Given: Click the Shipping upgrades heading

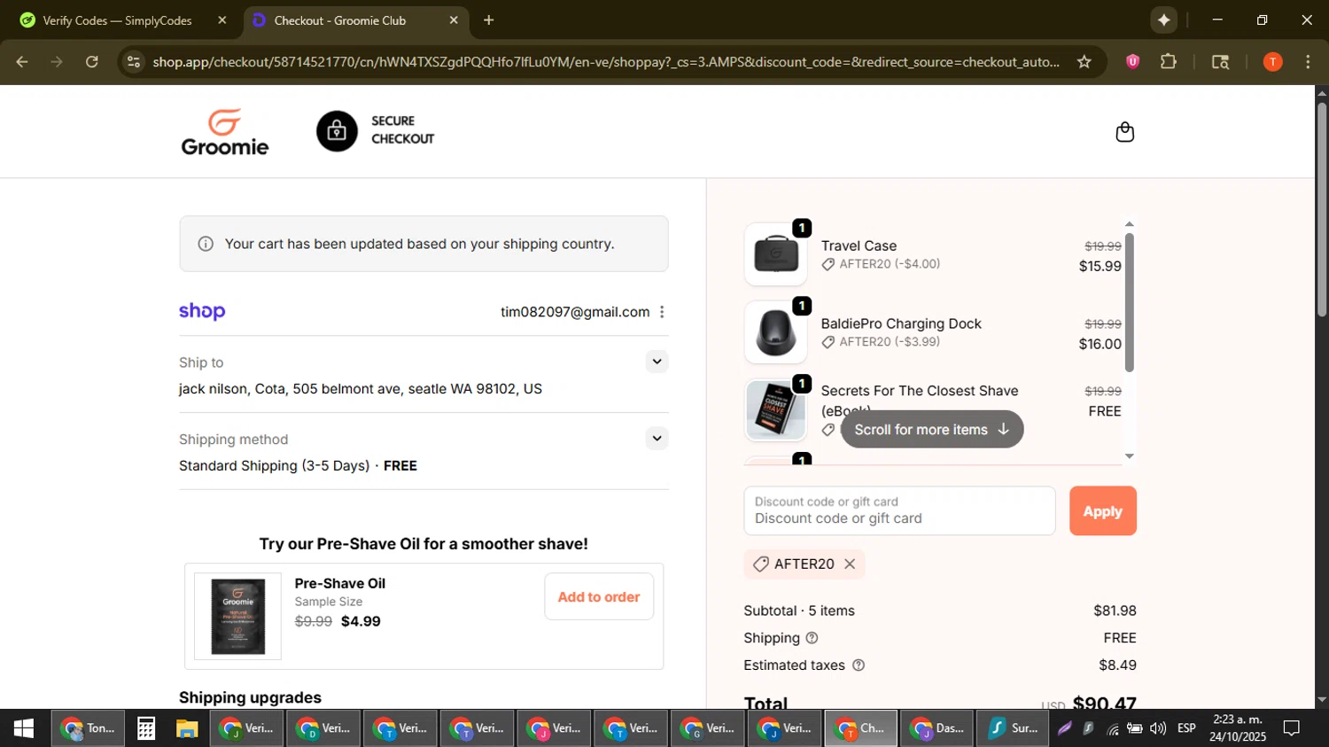Looking at the screenshot, I should click(x=250, y=698).
